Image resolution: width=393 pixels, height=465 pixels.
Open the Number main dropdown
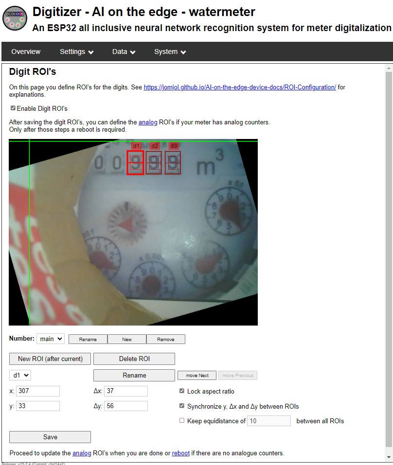[x=50, y=339]
